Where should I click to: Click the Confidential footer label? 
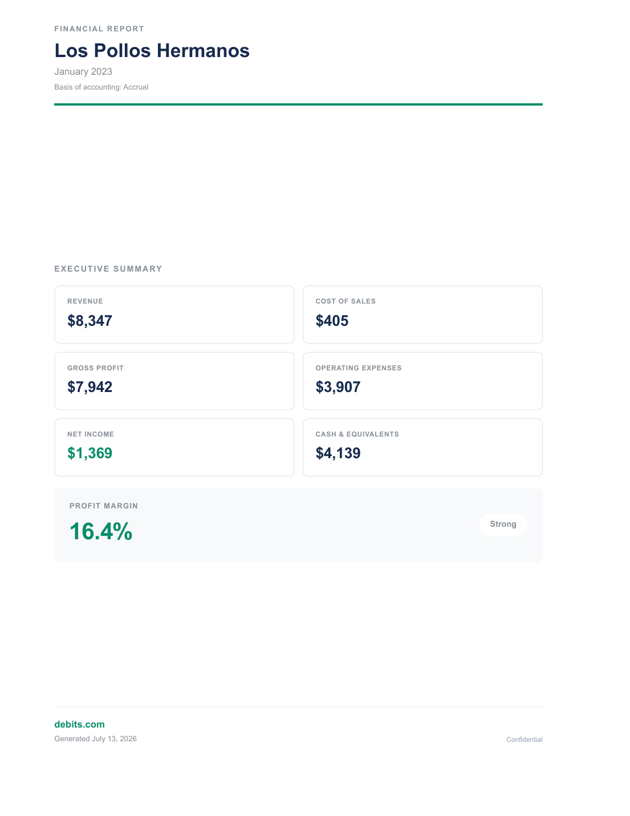tap(525, 740)
